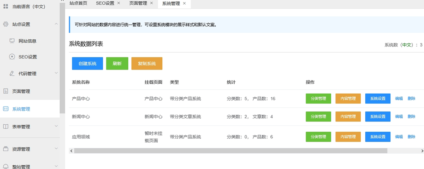Click the 系统名称 column header

click(81, 82)
